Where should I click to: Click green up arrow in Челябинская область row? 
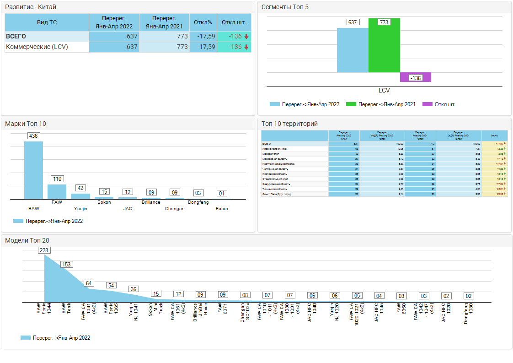tap(505, 169)
